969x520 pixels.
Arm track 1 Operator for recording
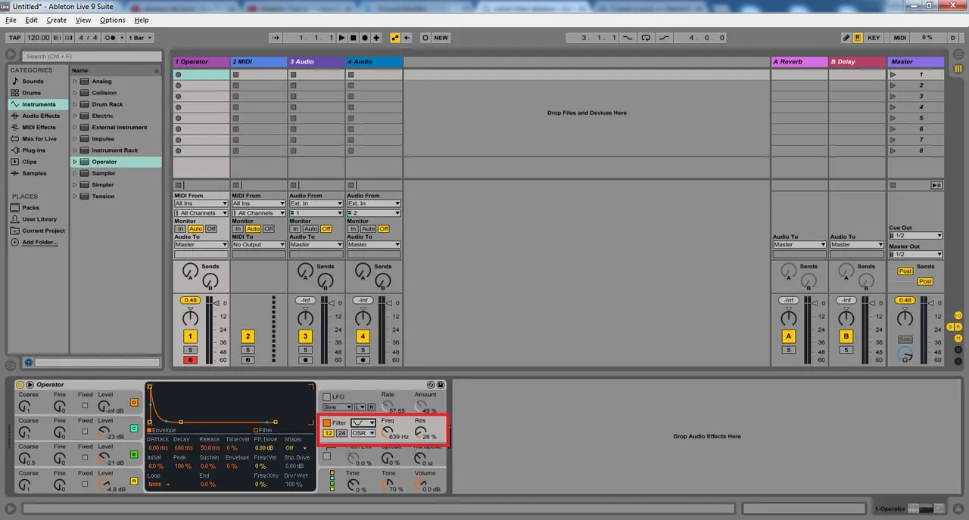(x=190, y=360)
